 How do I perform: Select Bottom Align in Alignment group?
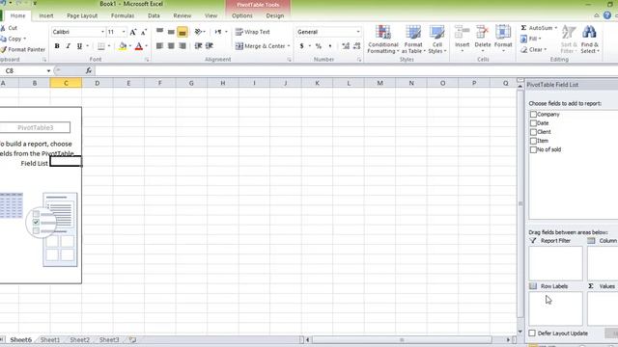[183, 32]
